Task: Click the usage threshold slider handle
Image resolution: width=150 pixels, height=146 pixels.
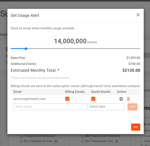Action: tap(26, 49)
